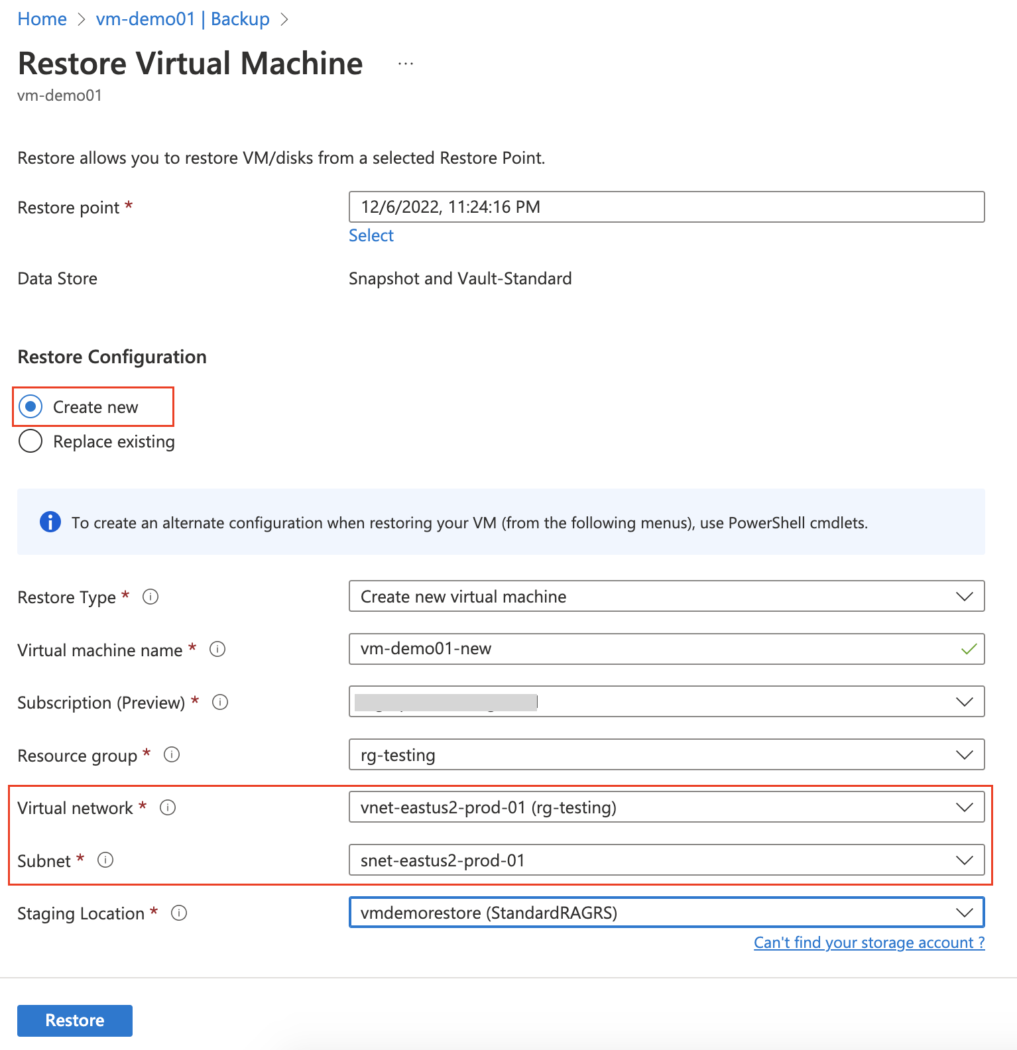The width and height of the screenshot is (1017, 1050).
Task: Select the Create new radio button
Action: coord(30,406)
